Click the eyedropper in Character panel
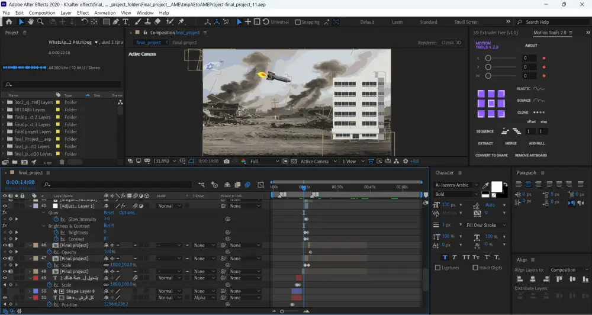 point(486,185)
